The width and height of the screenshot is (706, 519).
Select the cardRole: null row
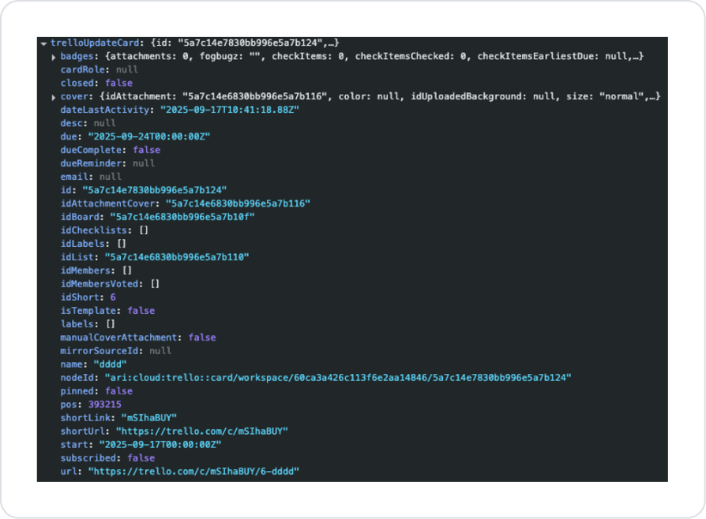click(x=99, y=69)
